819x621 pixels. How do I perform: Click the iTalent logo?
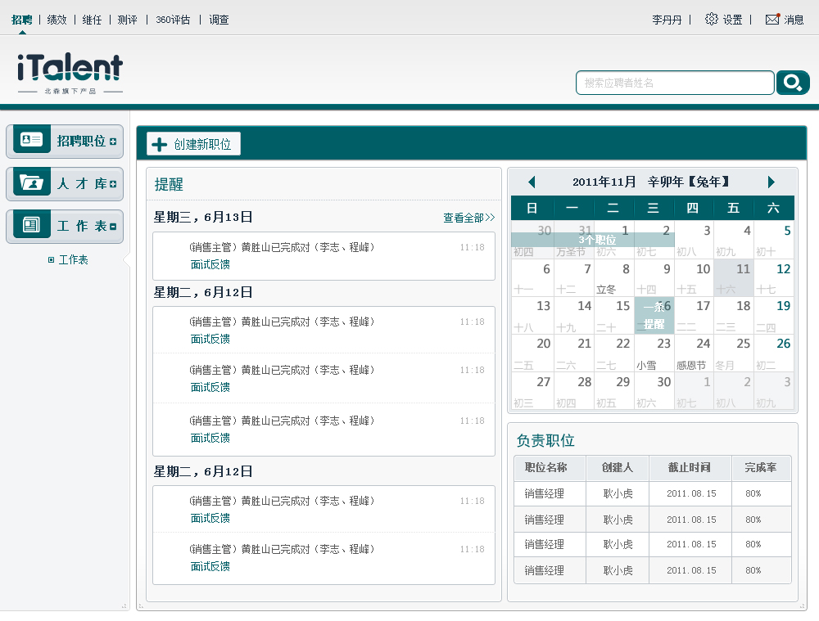(x=70, y=73)
